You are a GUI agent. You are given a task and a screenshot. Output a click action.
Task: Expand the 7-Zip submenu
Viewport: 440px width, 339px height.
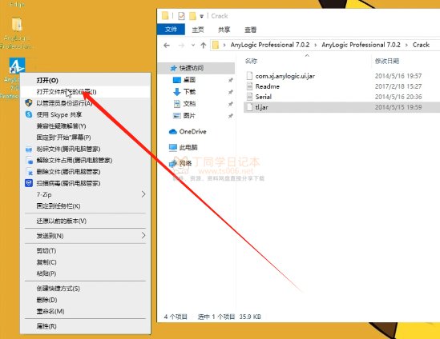tap(85, 194)
